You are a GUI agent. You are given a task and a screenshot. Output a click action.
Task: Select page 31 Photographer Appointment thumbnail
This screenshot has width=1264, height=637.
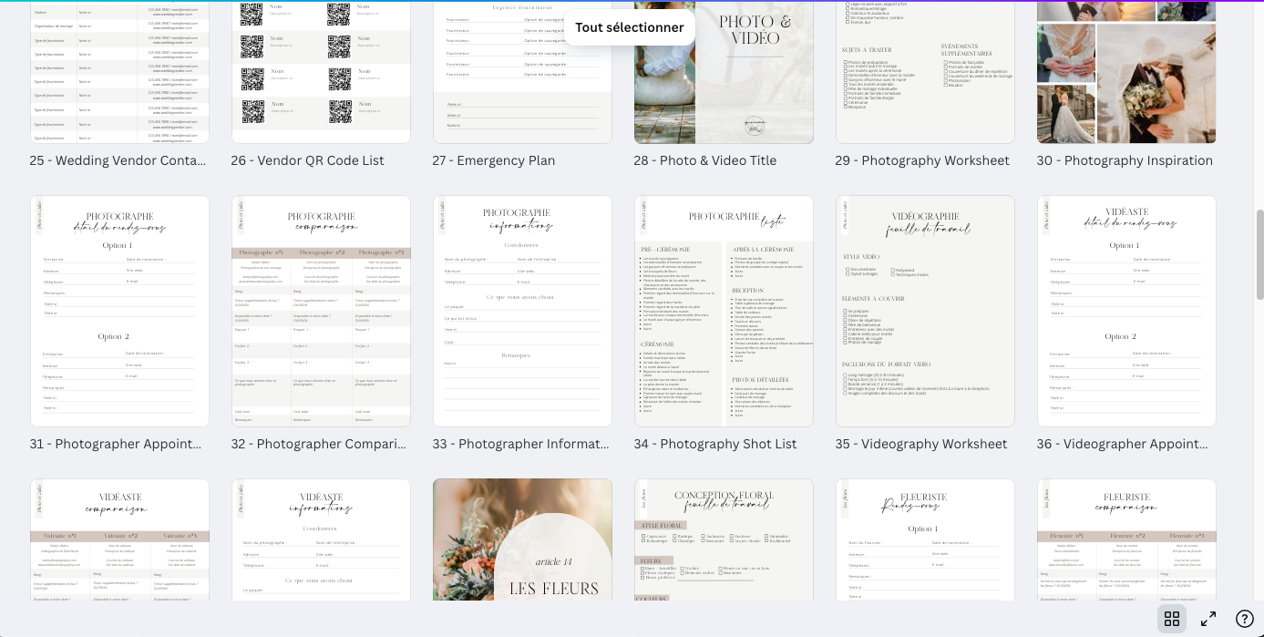pyautogui.click(x=119, y=311)
